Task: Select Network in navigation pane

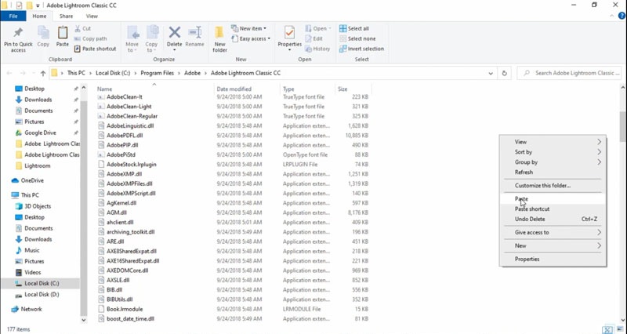Action: pos(31,309)
